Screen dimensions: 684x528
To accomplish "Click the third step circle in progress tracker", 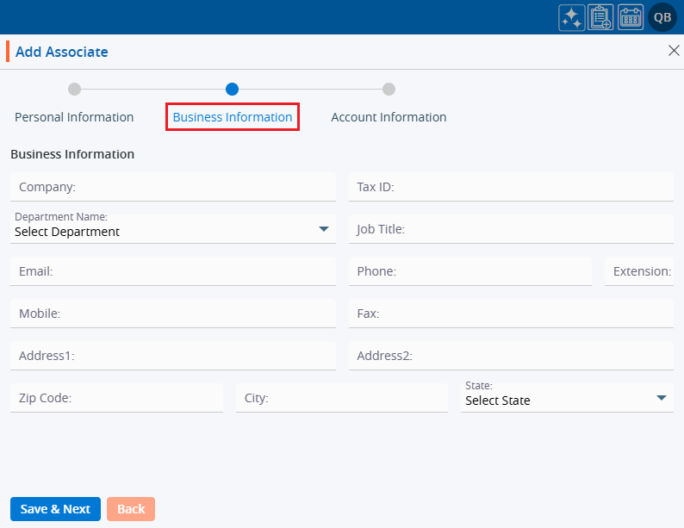I will (389, 89).
